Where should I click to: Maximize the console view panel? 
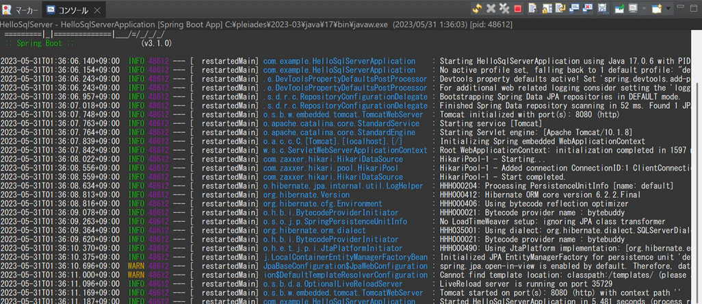click(x=694, y=8)
